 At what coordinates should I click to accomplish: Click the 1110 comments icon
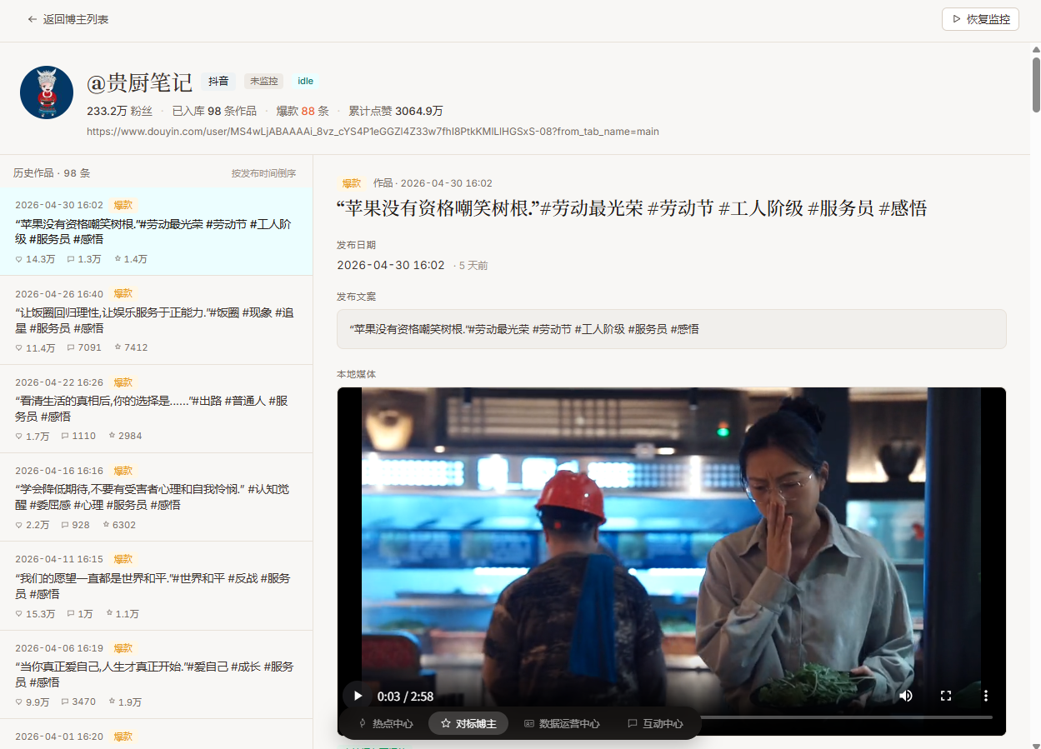click(x=65, y=436)
